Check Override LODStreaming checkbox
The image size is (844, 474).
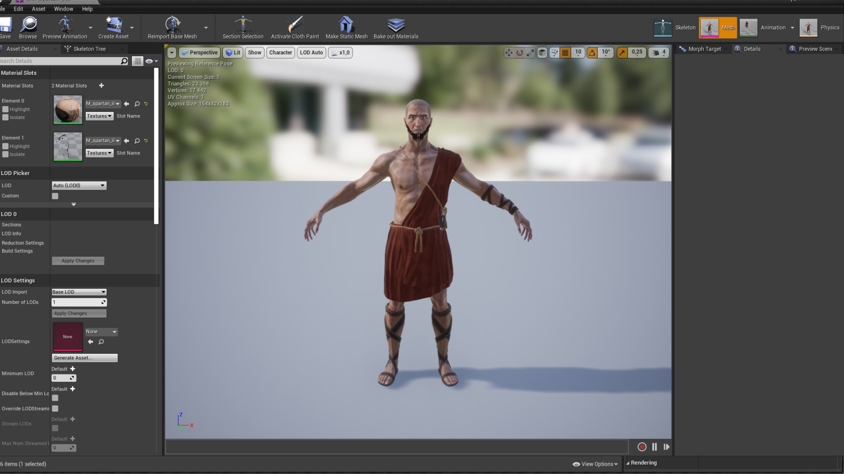pyautogui.click(x=55, y=409)
